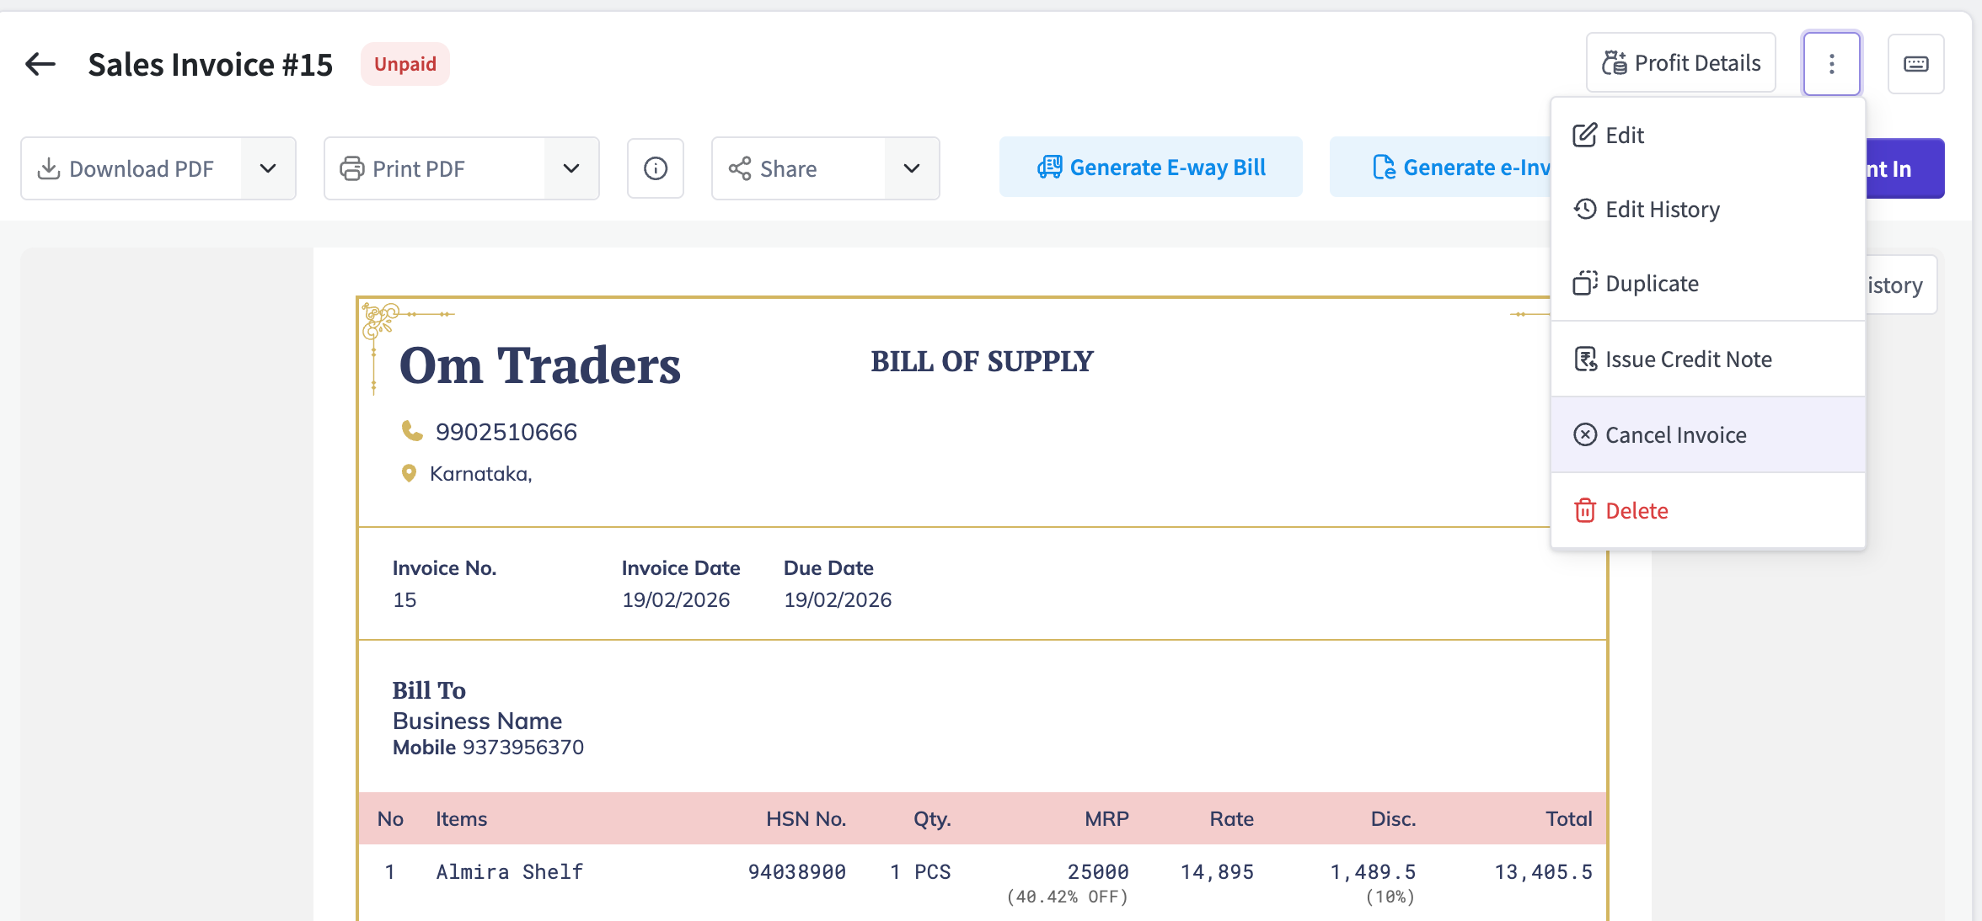
Task: Open Edit History menu entry
Action: coord(1662,210)
